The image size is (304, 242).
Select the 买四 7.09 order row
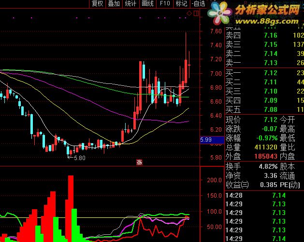coord(264,100)
